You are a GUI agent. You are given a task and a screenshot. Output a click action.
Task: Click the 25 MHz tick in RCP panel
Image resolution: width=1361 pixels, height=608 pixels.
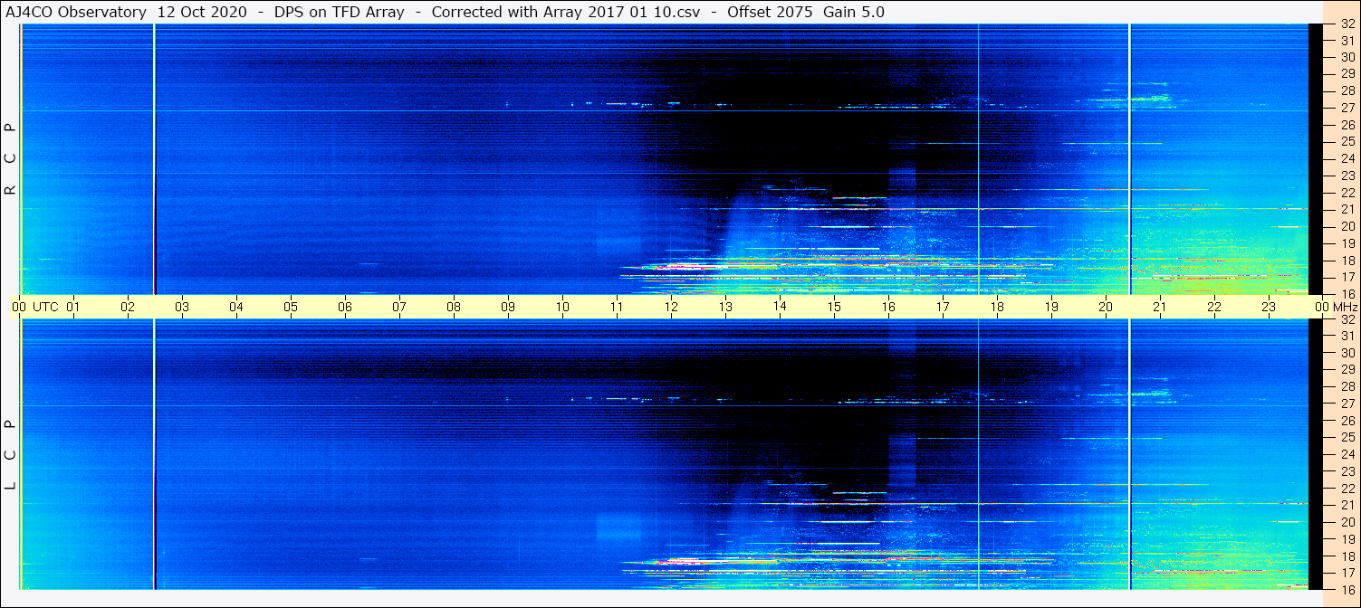coord(1347,141)
